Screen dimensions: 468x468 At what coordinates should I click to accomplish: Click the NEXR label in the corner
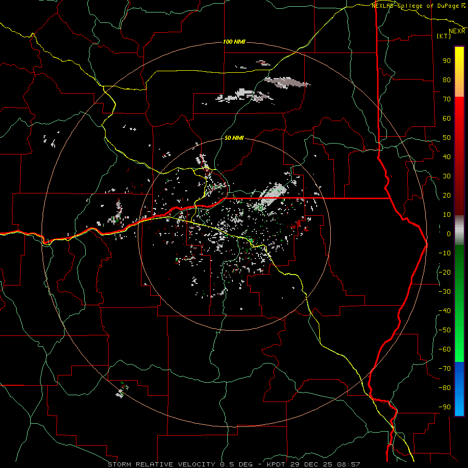pyautogui.click(x=457, y=31)
